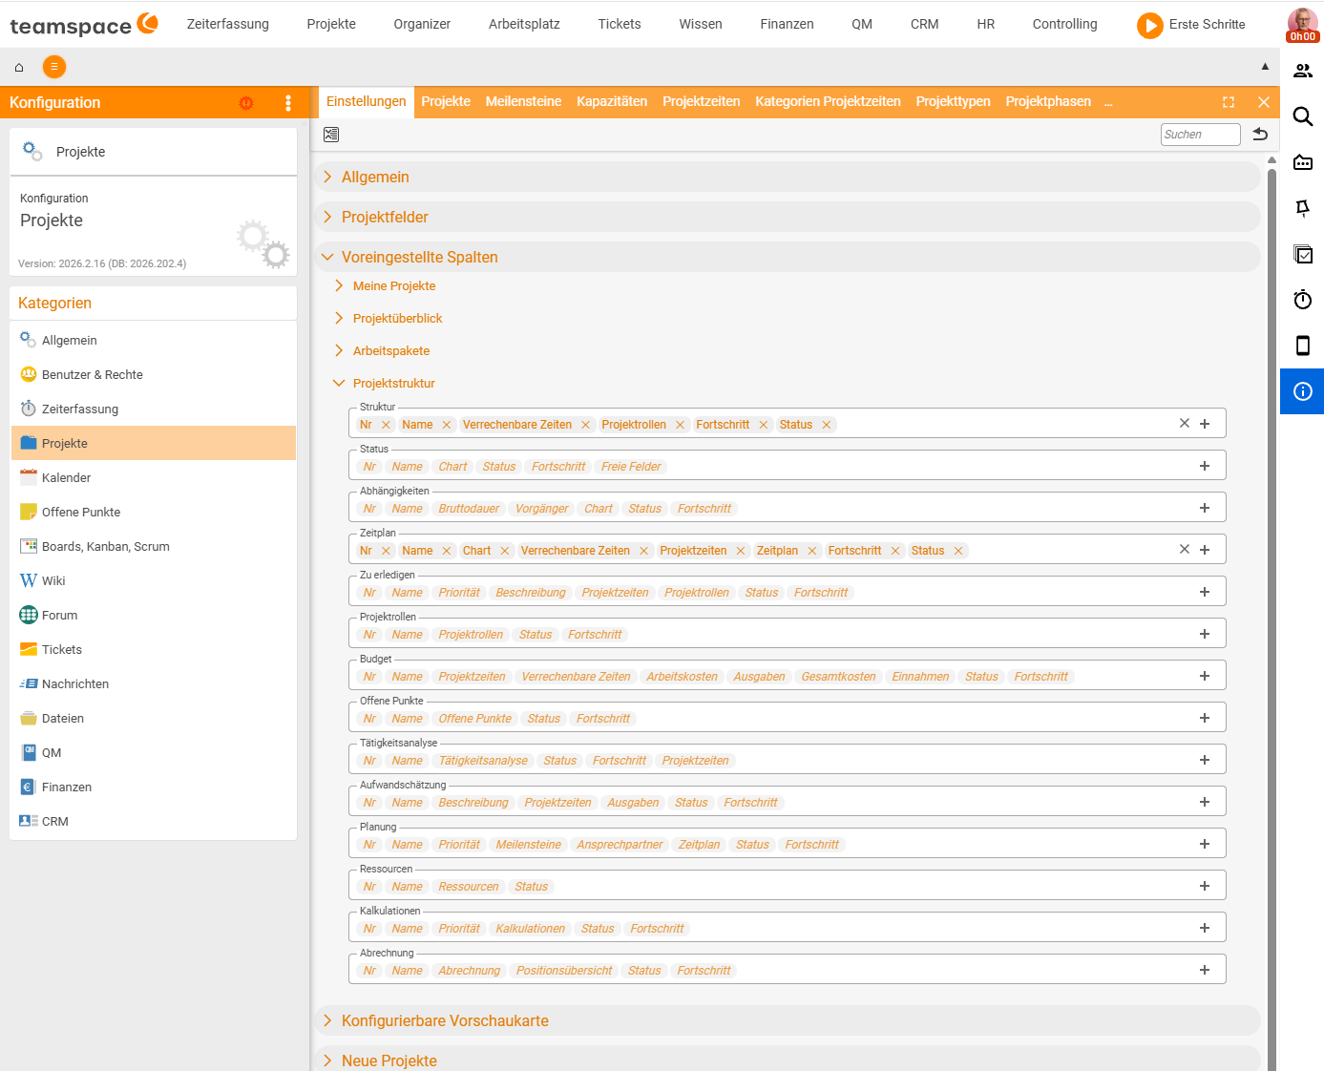Collapse Voreingestellte Spalten section
The width and height of the screenshot is (1324, 1071).
pyautogui.click(x=788, y=257)
